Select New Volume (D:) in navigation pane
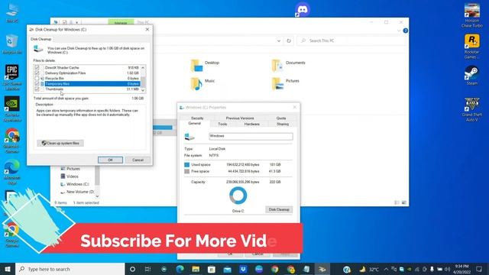 coord(77,192)
